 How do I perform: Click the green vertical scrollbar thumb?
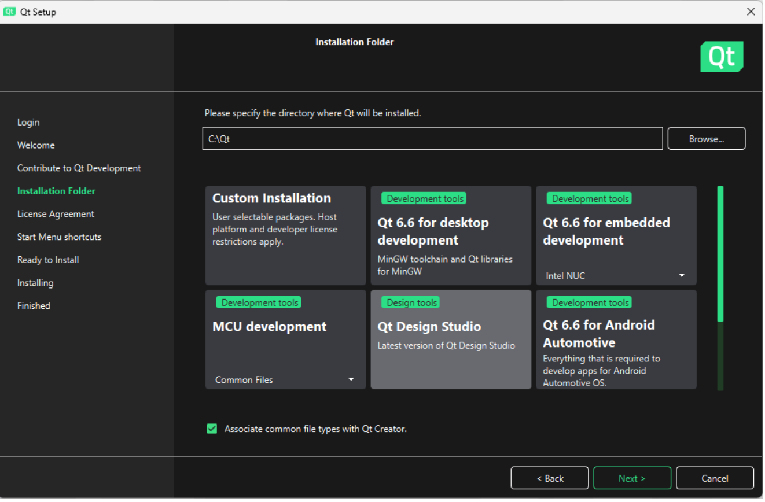click(x=720, y=253)
